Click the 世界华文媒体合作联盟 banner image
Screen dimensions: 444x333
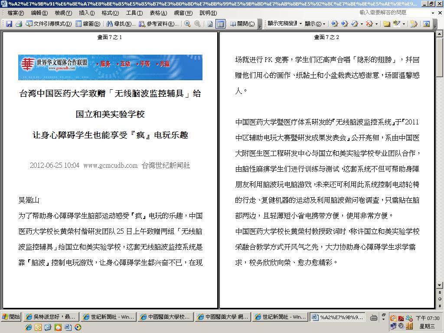pyautogui.click(x=110, y=67)
